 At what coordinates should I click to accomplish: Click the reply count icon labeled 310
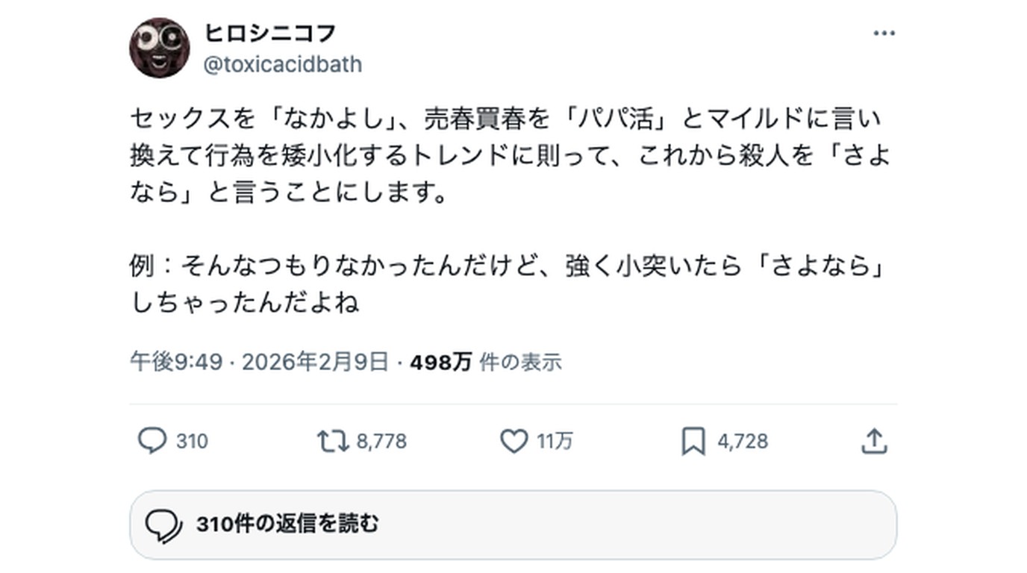coord(153,441)
